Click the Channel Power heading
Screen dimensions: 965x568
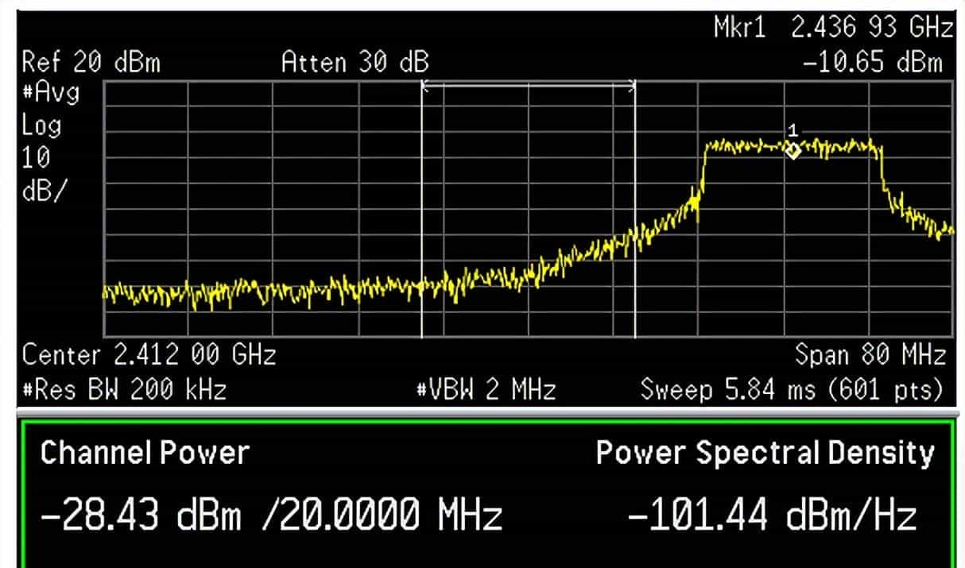[145, 454]
